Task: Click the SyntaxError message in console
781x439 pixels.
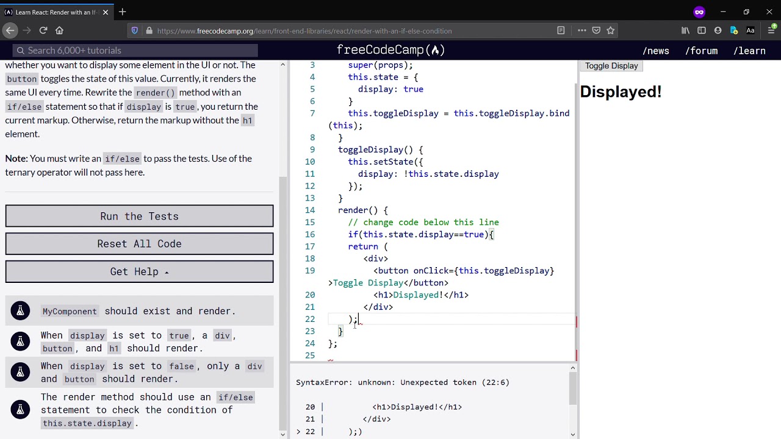Action: [x=403, y=382]
